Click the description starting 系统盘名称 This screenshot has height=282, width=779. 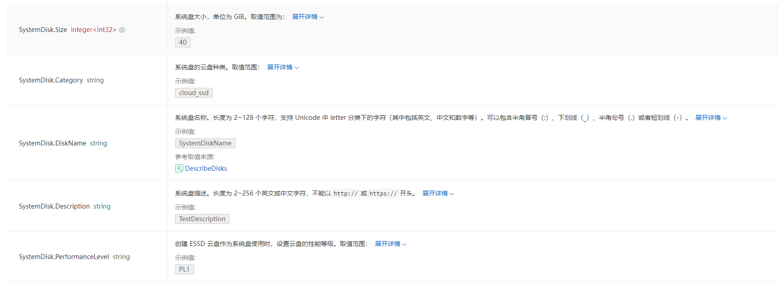[432, 118]
